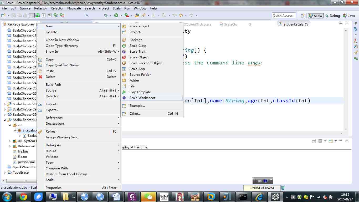Select Copy Qualified Name
359x202 pixels.
click(79, 65)
